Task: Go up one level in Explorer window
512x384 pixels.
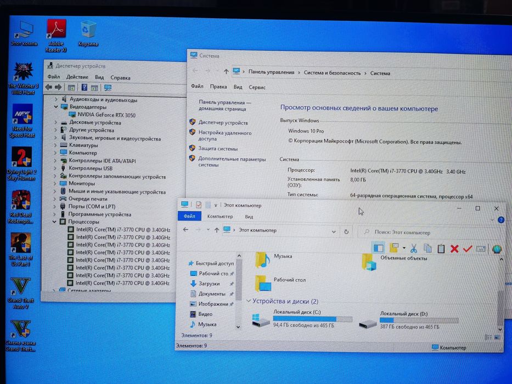Action: point(217,230)
